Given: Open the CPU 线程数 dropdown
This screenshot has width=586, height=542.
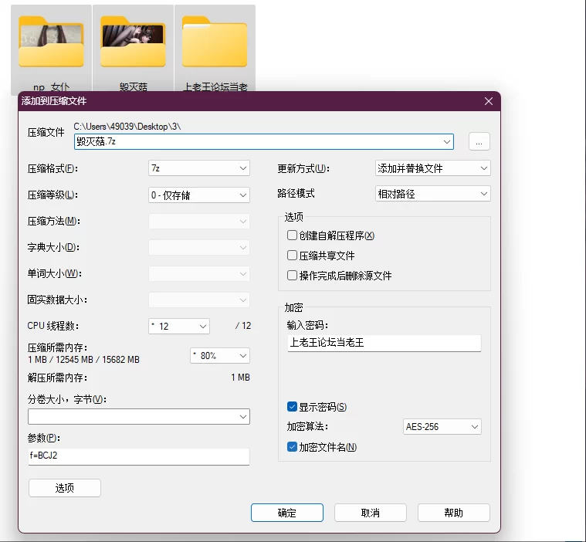Looking at the screenshot, I should click(x=179, y=327).
